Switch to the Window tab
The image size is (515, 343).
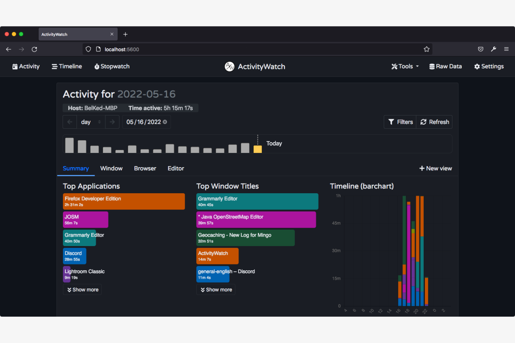(111, 169)
